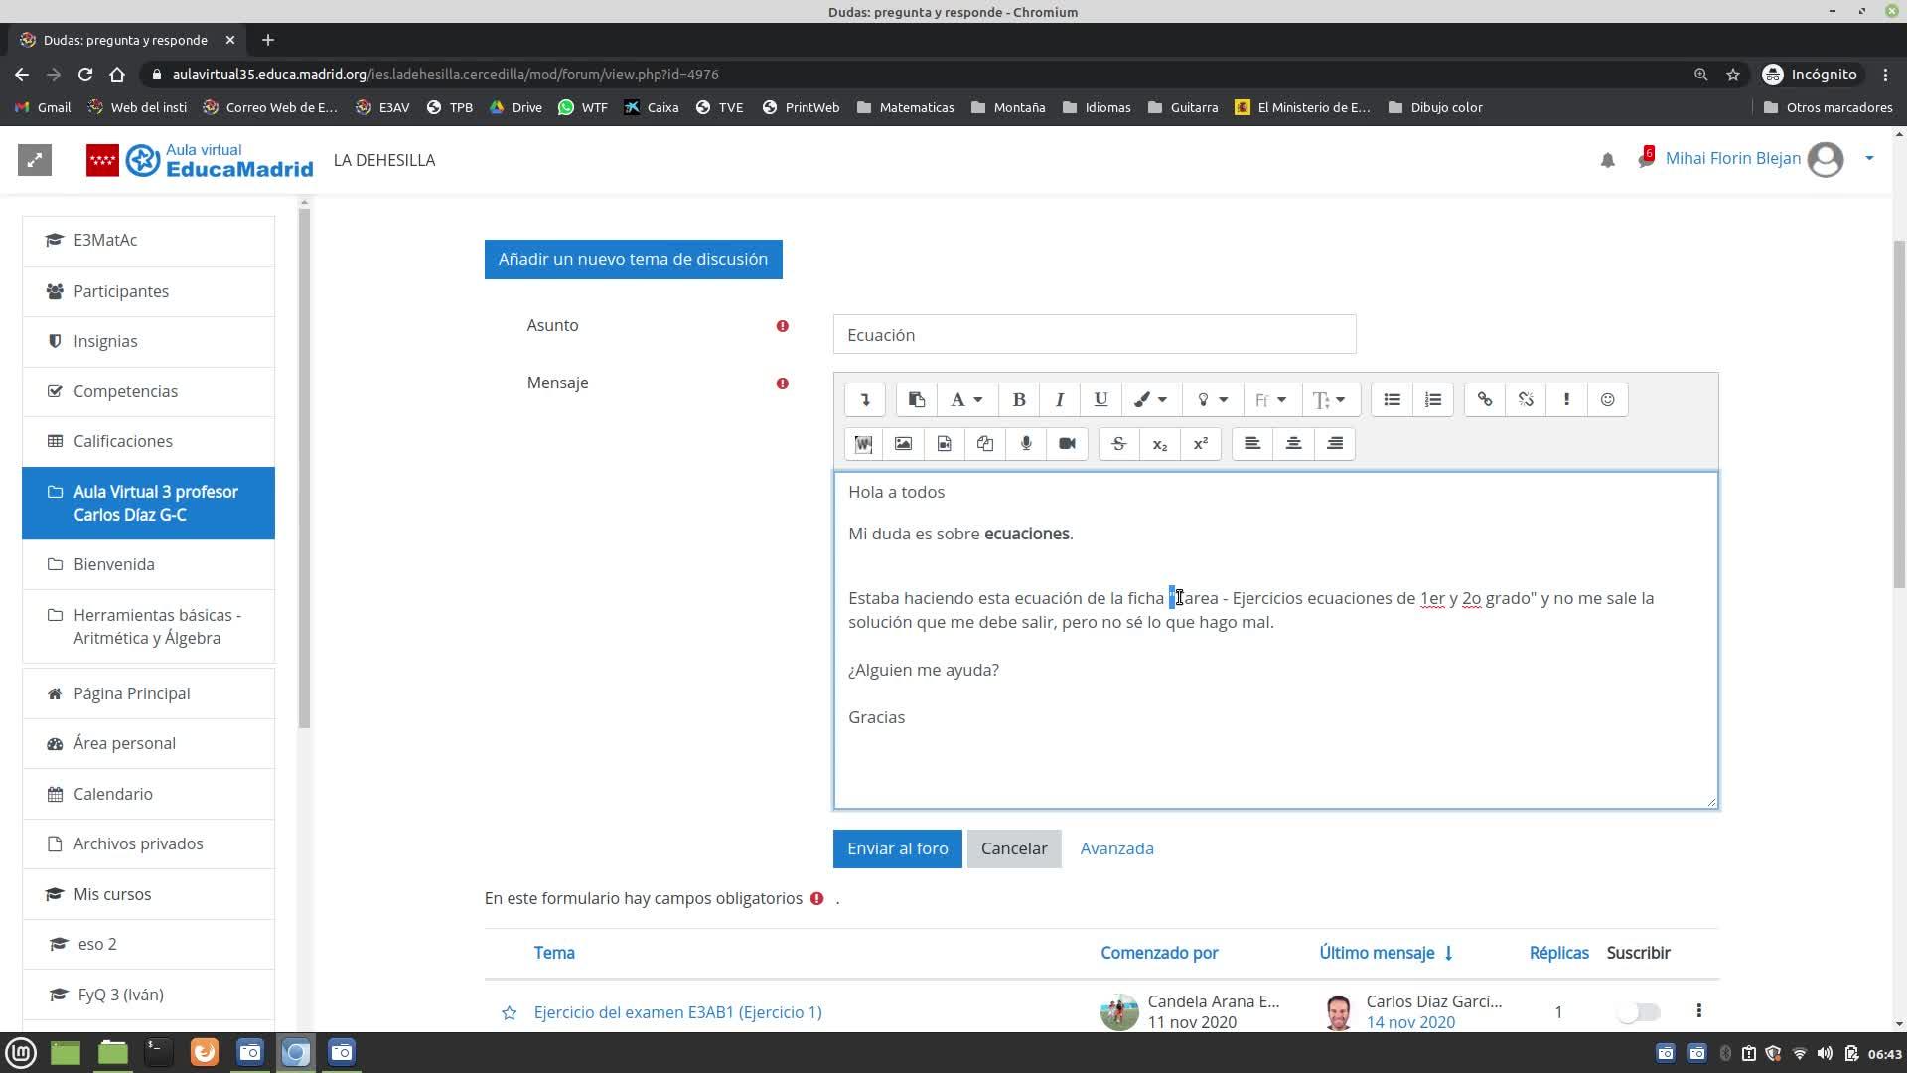Click the Asunto input field
This screenshot has height=1073, width=1907.
click(1094, 335)
